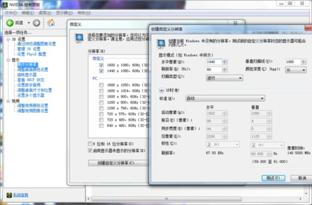Open the 标准 dropdown set to 自动
The width and height of the screenshot is (312, 205).
225,98
